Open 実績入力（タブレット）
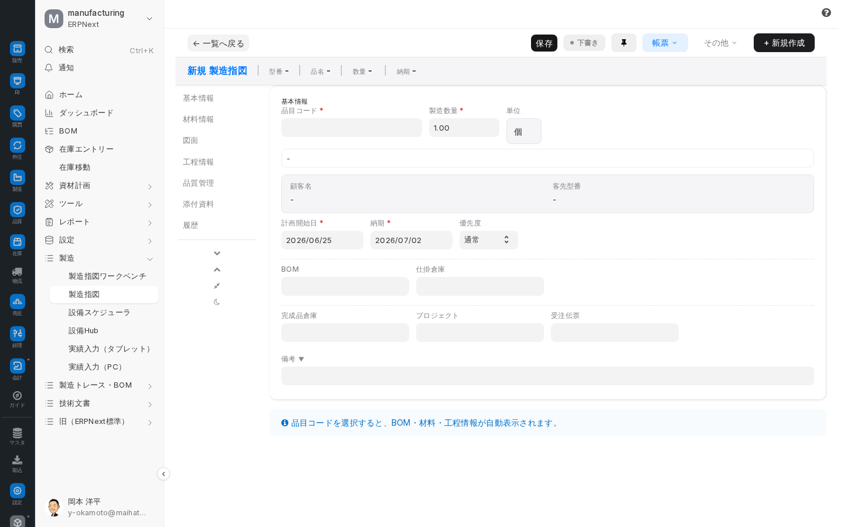 coord(104,349)
